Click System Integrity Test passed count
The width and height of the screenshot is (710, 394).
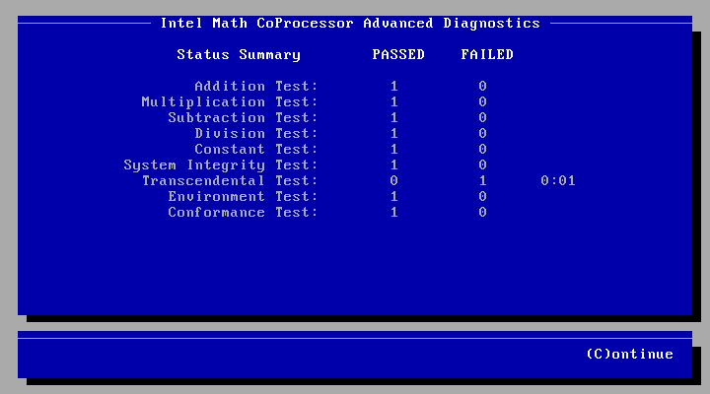coord(393,165)
